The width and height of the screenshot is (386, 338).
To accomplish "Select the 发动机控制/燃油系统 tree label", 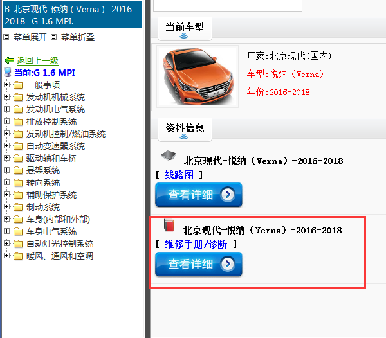I will pyautogui.click(x=66, y=134).
